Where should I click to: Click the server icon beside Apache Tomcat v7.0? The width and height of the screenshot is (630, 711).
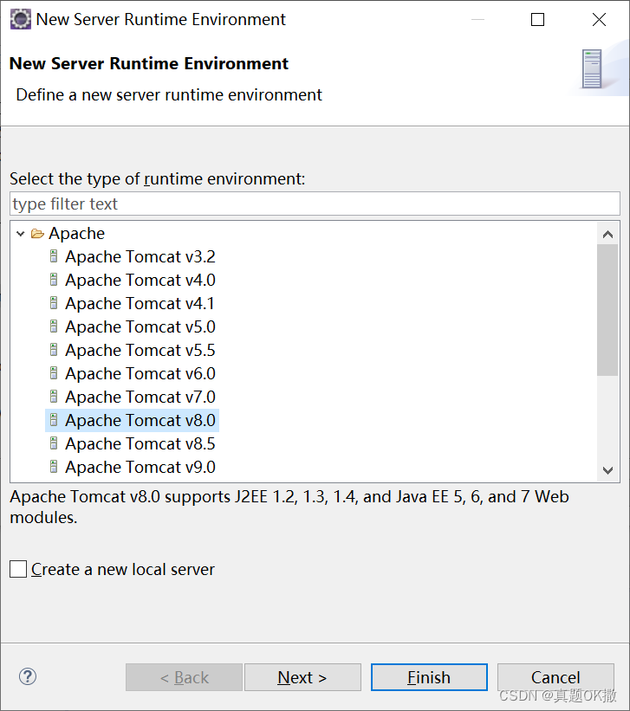click(x=54, y=397)
